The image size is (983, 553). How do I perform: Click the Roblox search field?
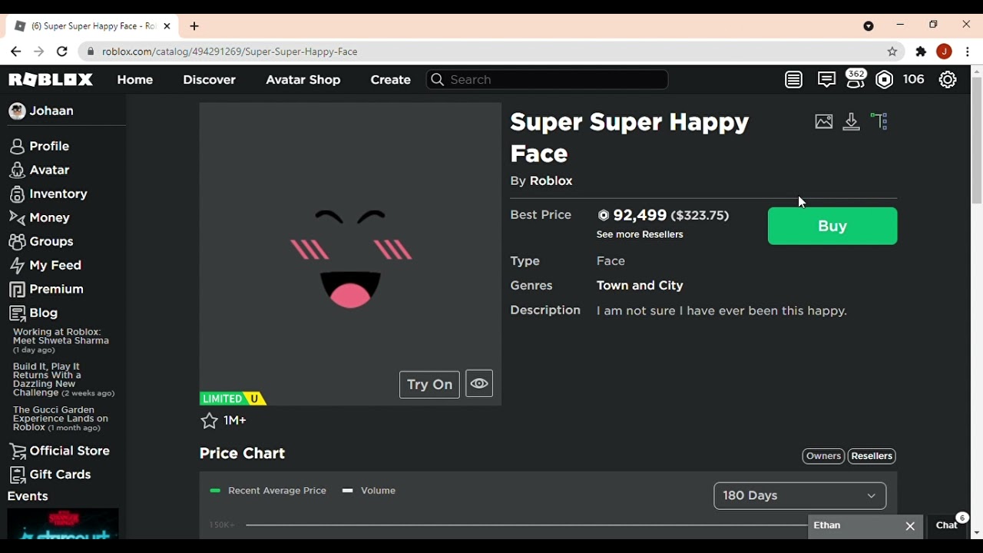[x=547, y=80]
